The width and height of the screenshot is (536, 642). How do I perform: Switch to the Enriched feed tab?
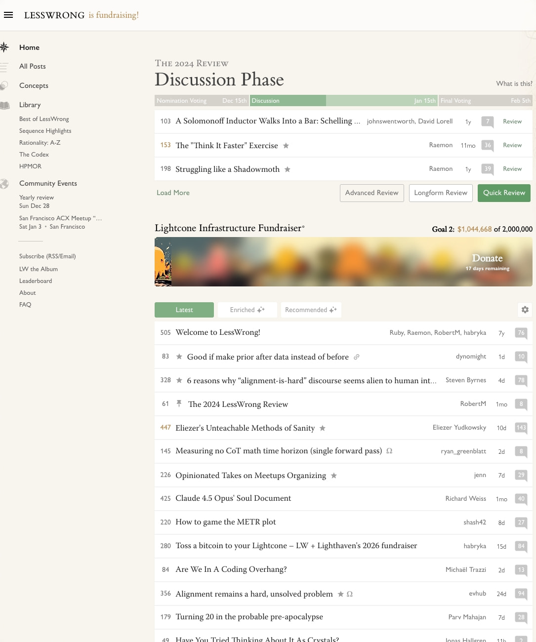pyautogui.click(x=247, y=310)
